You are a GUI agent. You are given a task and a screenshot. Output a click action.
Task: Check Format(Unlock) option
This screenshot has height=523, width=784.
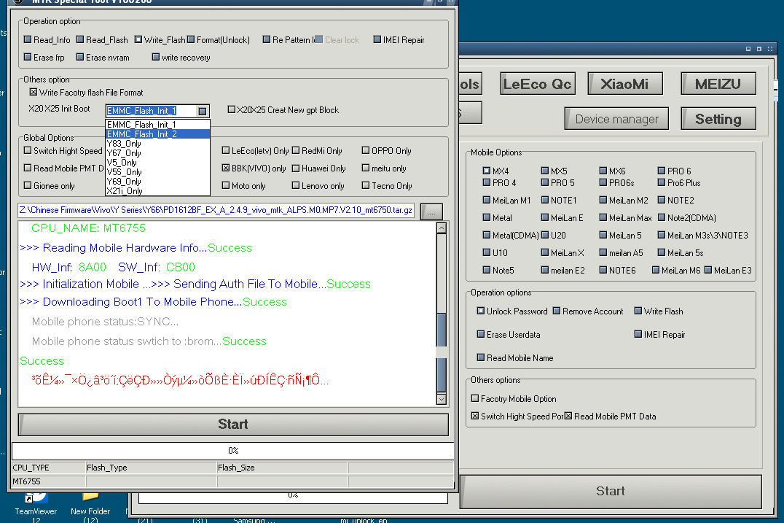190,39
